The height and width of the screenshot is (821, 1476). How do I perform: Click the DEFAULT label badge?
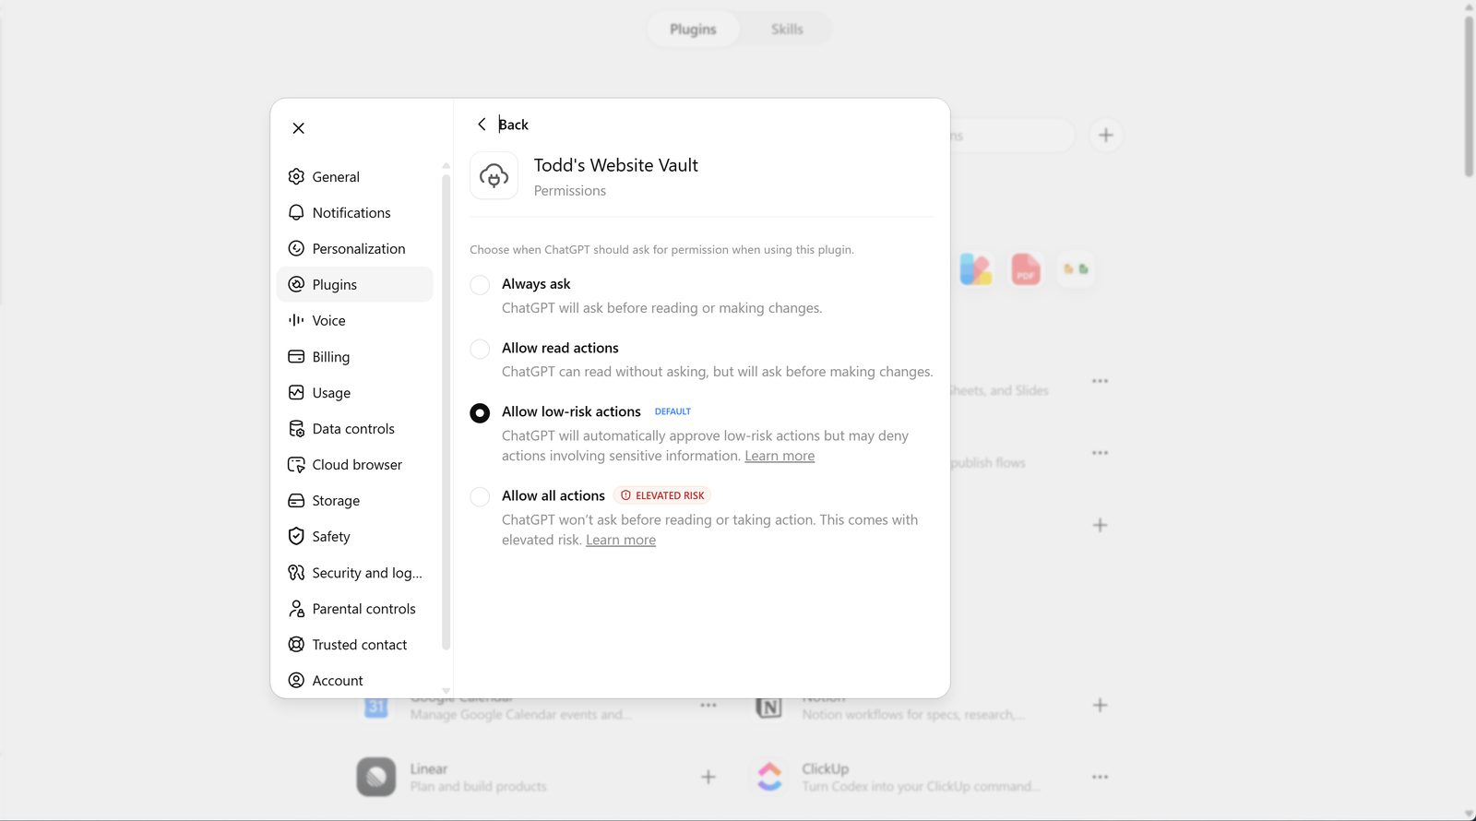[673, 411]
